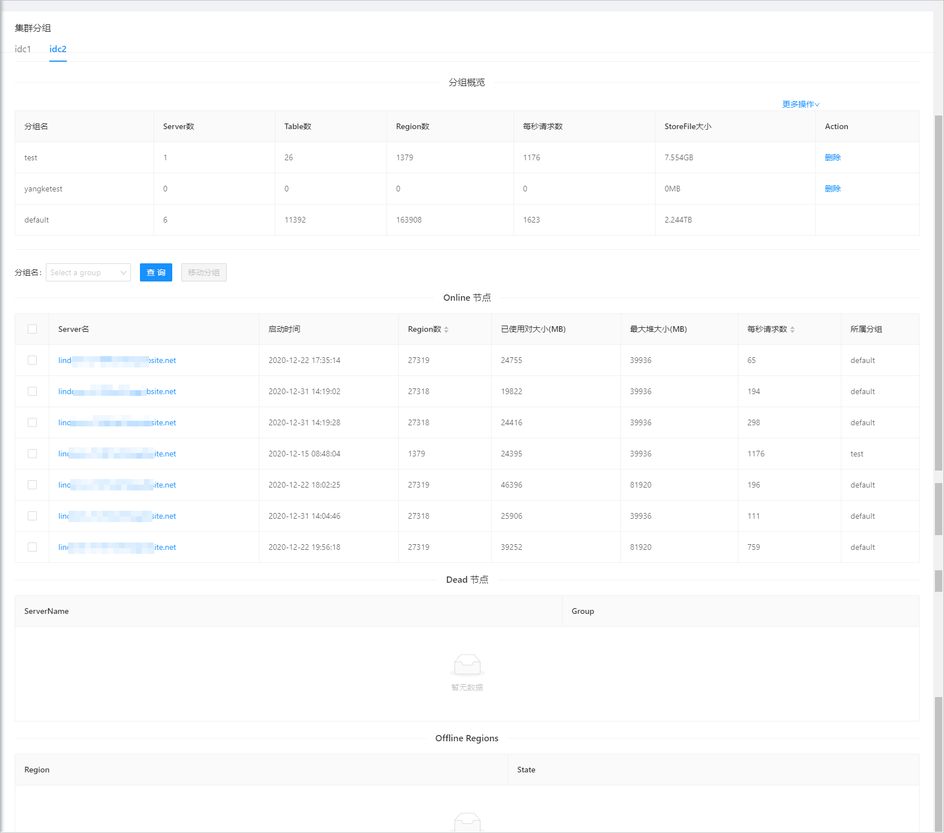This screenshot has width=944, height=833.
Task: Click the 'ServerName' header in Dead nodes table
Action: (x=46, y=611)
